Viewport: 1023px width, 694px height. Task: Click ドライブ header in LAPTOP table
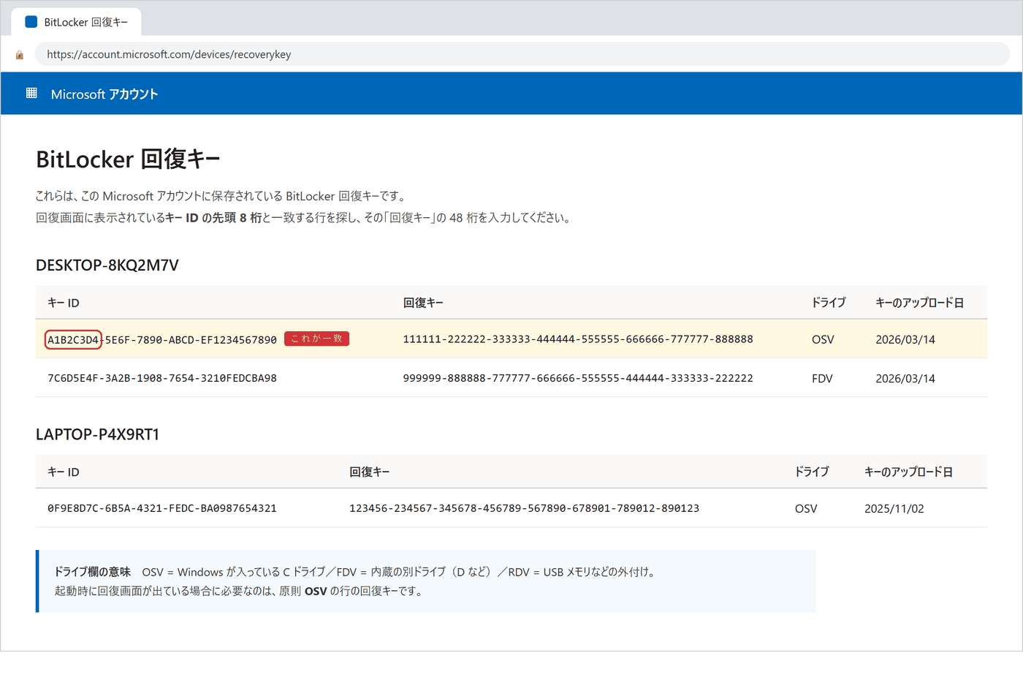coord(812,472)
